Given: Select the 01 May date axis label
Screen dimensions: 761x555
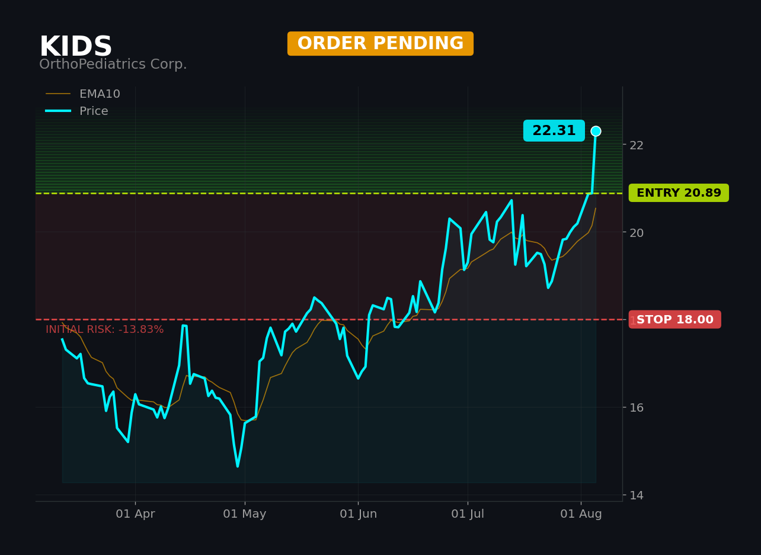Looking at the screenshot, I should pyautogui.click(x=245, y=514).
